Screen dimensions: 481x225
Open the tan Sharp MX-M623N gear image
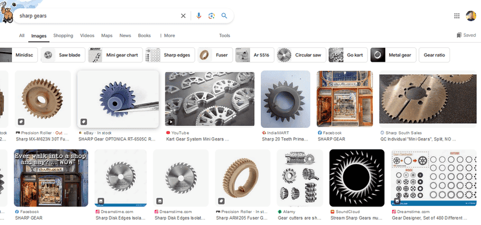point(43,99)
